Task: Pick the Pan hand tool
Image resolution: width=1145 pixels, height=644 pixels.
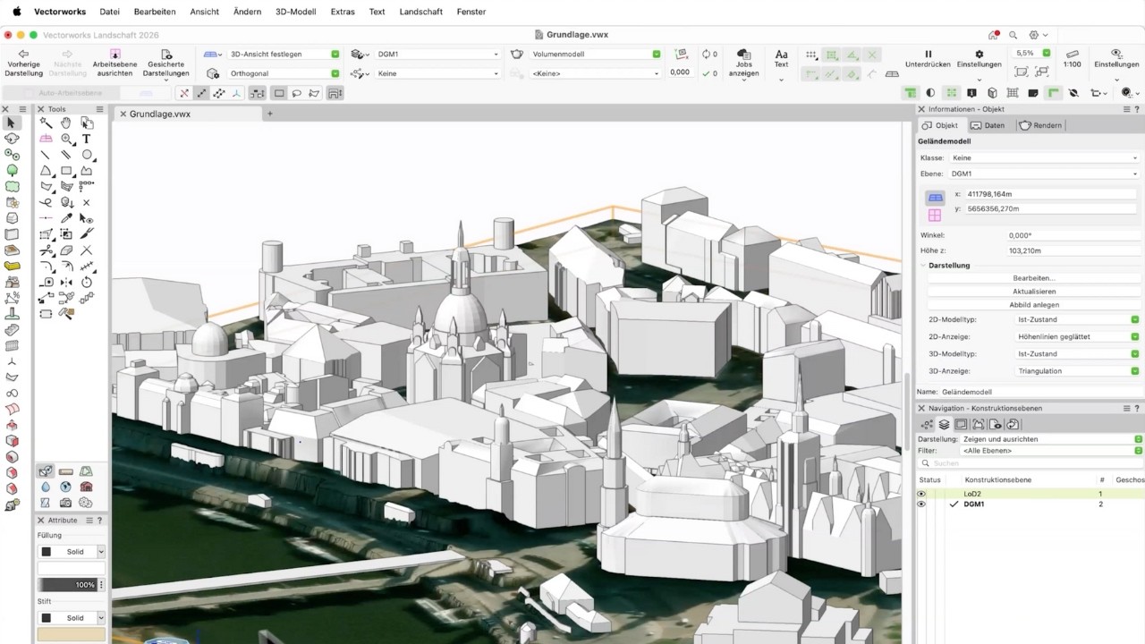Action: coord(66,123)
